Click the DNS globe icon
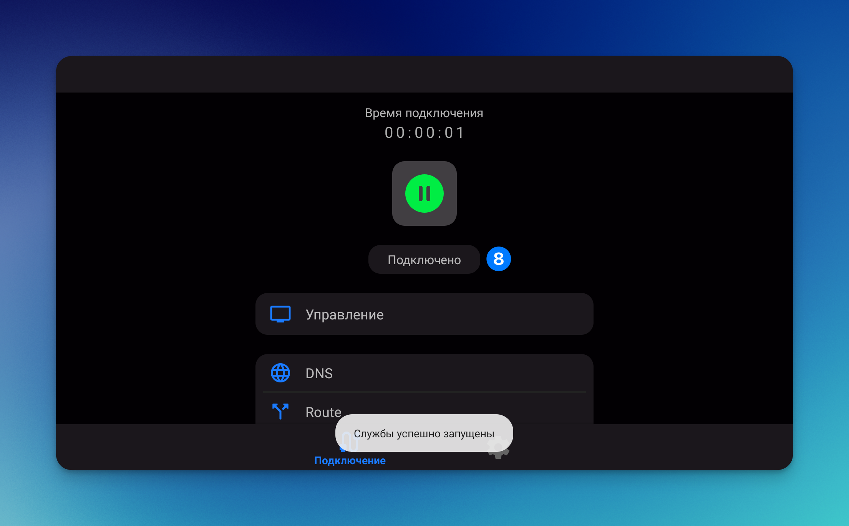Viewport: 849px width, 526px height. tap(280, 373)
